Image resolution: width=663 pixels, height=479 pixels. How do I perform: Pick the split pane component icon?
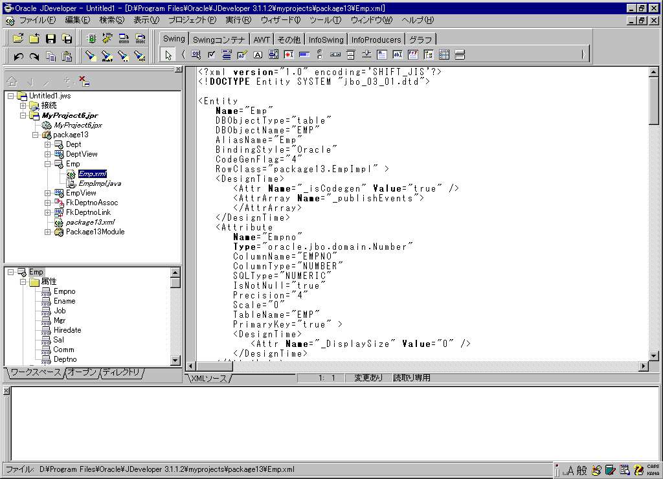click(460, 54)
